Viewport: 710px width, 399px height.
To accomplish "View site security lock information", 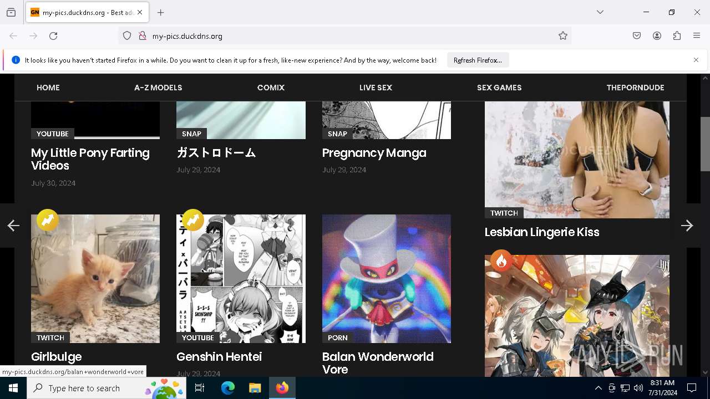I will click(x=143, y=36).
